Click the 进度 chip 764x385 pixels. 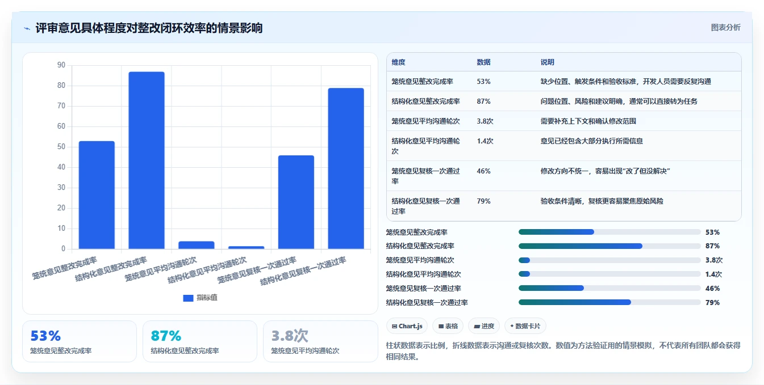tap(484, 326)
